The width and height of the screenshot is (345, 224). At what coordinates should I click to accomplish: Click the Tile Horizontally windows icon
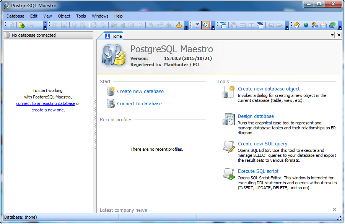point(243,25)
